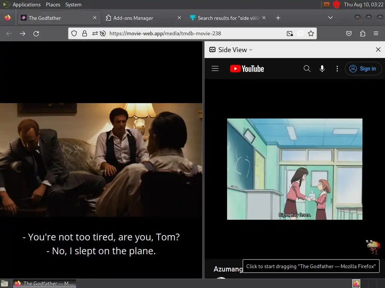The width and height of the screenshot is (385, 288).
Task: Click The Godfather movie video frame
Action: point(101,160)
